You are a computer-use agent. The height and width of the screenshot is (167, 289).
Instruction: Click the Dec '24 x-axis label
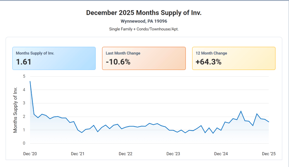[x=221, y=154]
